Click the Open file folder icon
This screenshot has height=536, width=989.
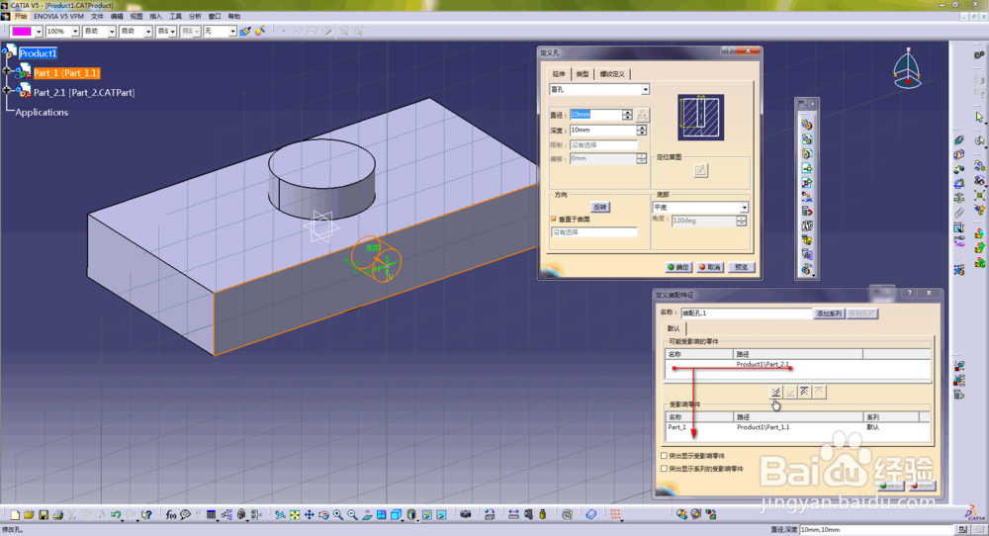click(29, 515)
